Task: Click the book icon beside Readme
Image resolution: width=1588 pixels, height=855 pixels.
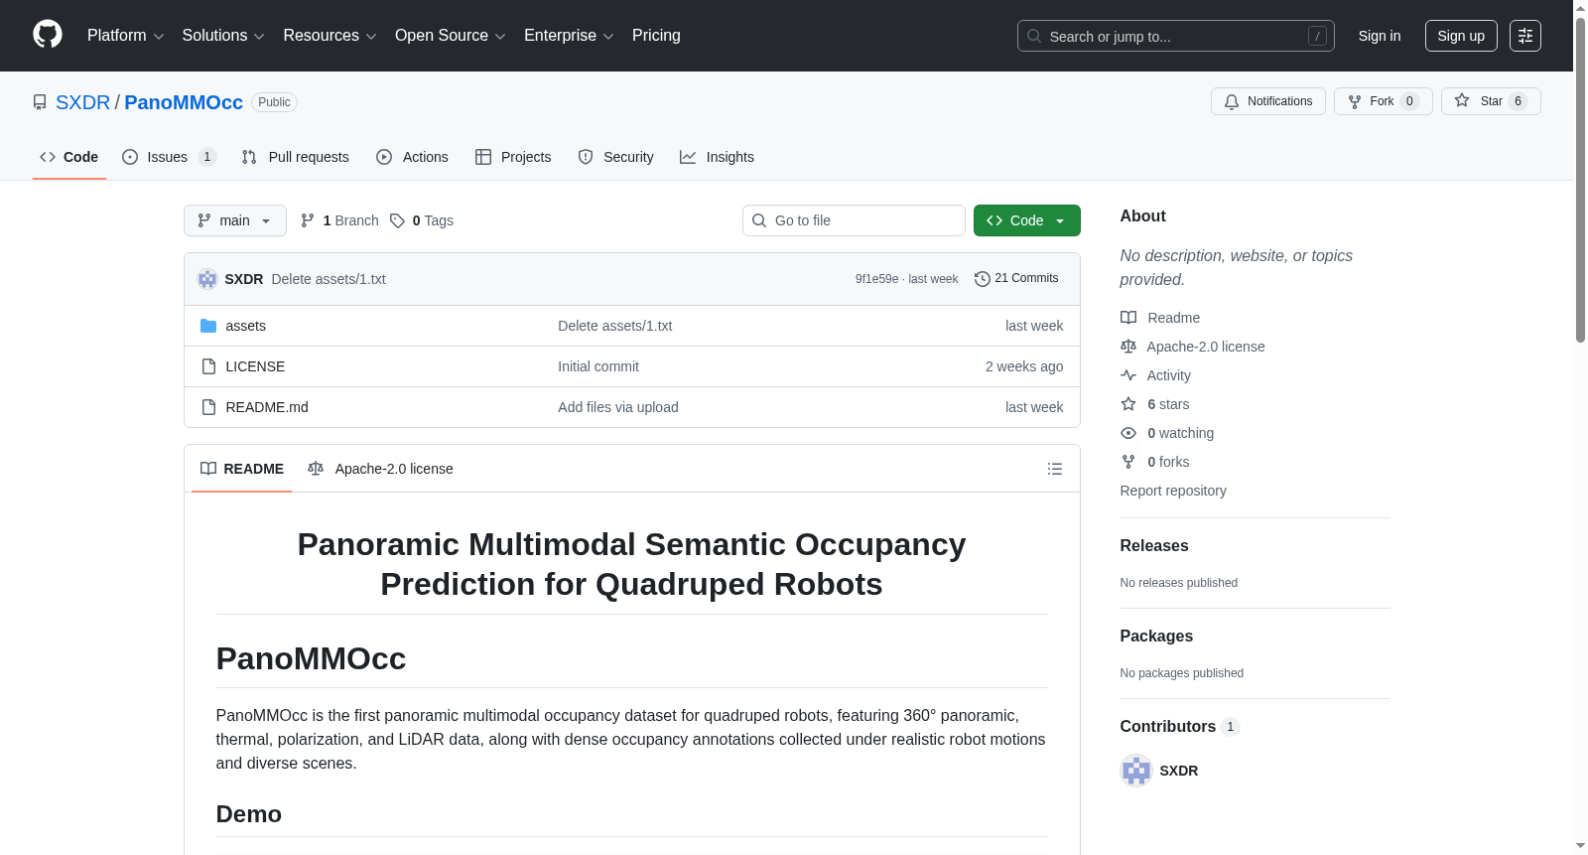Action: click(1128, 318)
